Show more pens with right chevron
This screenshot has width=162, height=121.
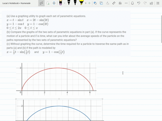(86, 3)
